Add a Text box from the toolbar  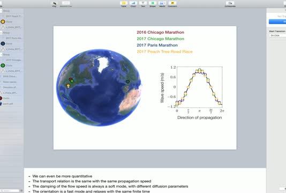(143, 4)
